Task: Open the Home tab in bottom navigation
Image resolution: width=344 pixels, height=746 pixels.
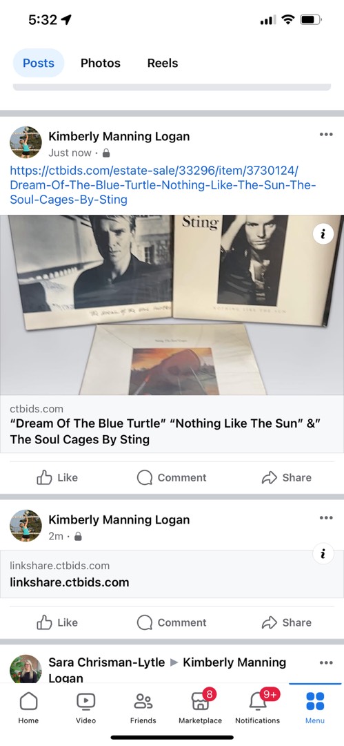Action: click(28, 707)
